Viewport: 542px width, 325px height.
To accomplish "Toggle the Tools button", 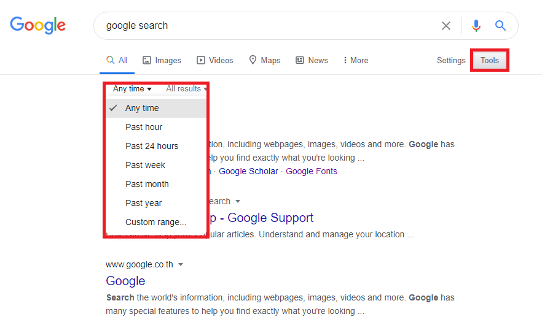I will [x=490, y=60].
